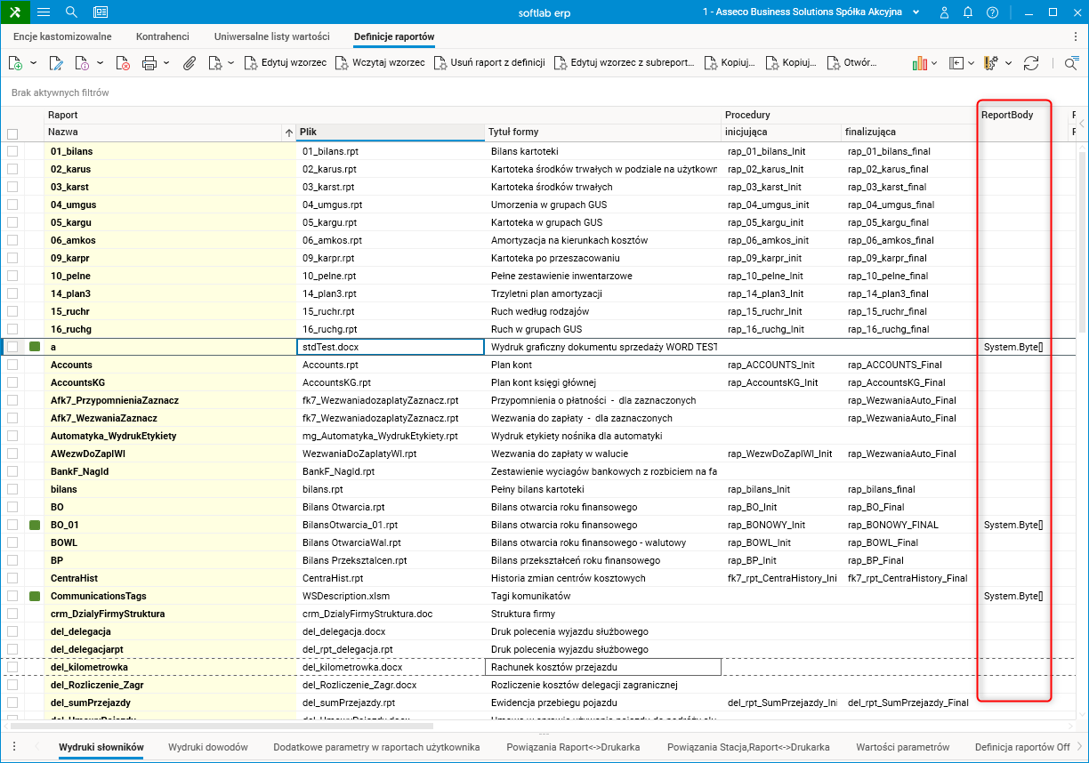
Task: Open notifications bell icon
Action: [968, 12]
